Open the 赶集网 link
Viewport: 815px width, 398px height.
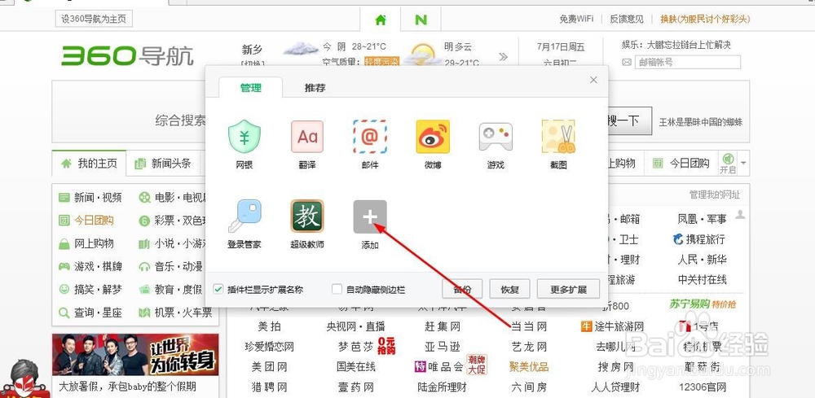pos(443,326)
